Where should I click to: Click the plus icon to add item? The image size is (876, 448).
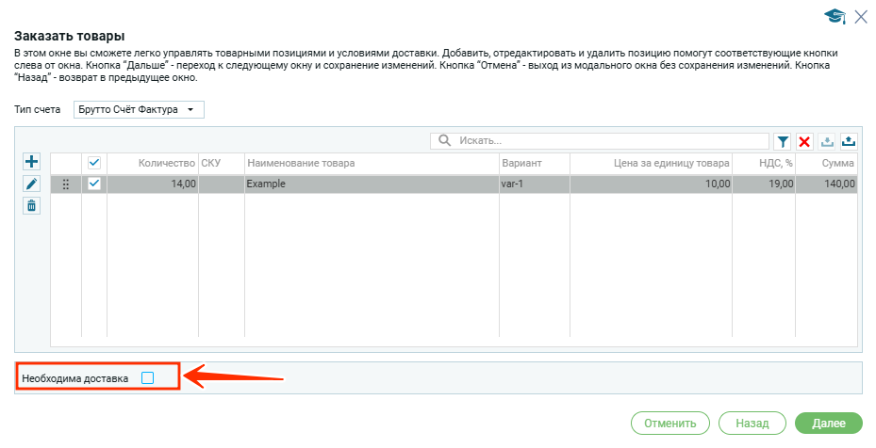click(x=31, y=163)
